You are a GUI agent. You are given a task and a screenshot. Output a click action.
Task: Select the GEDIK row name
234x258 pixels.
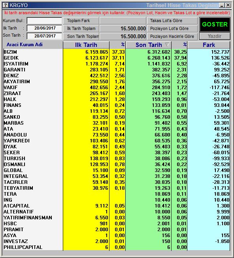11,58
